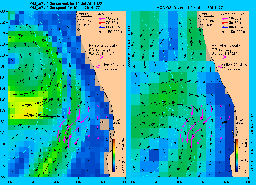Click the magenta drifter marker in IMOS GSLA legend

220,67
